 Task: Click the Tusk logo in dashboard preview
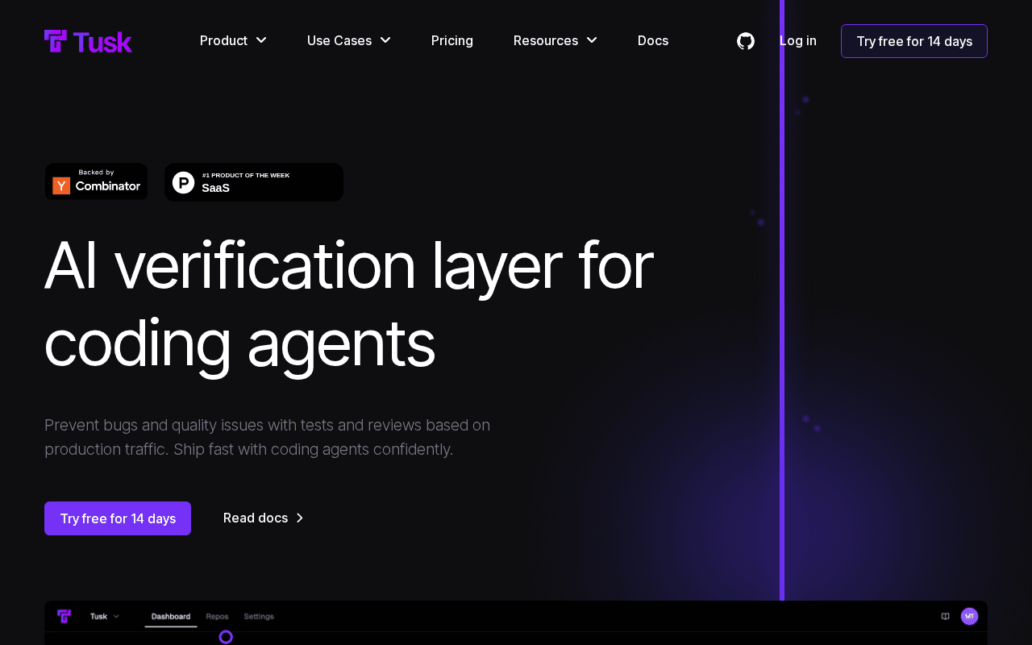64,617
